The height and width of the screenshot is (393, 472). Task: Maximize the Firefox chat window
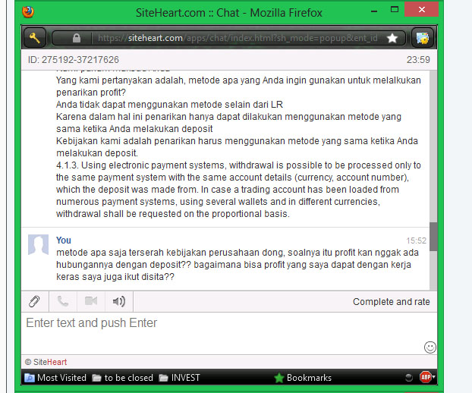click(395, 10)
